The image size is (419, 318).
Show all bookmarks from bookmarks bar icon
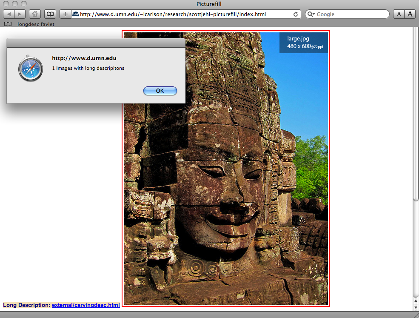pos(8,24)
